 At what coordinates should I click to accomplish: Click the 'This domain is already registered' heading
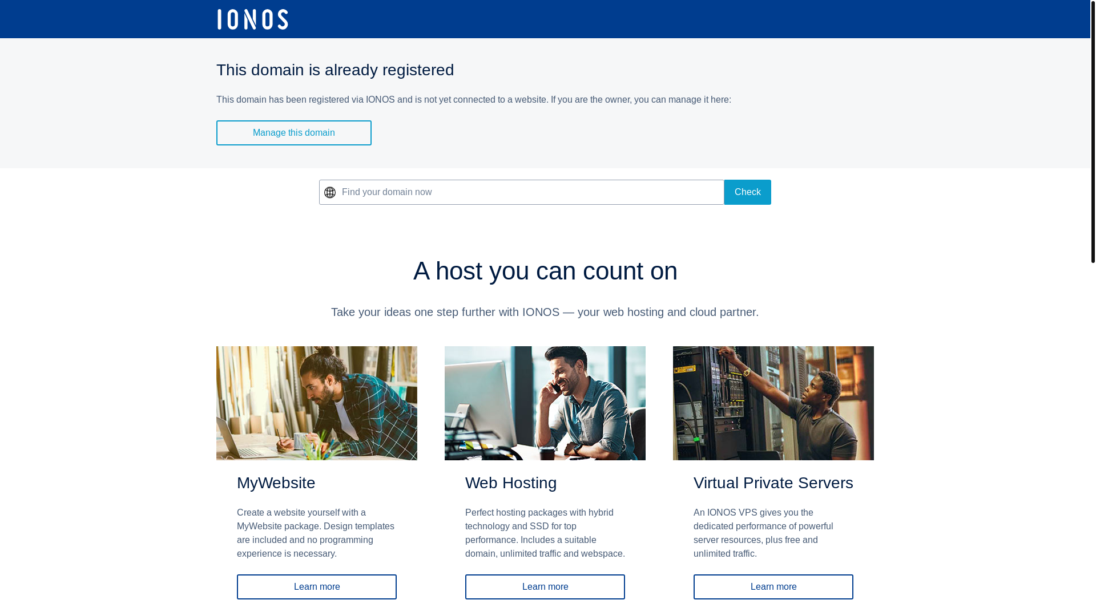[335, 70]
